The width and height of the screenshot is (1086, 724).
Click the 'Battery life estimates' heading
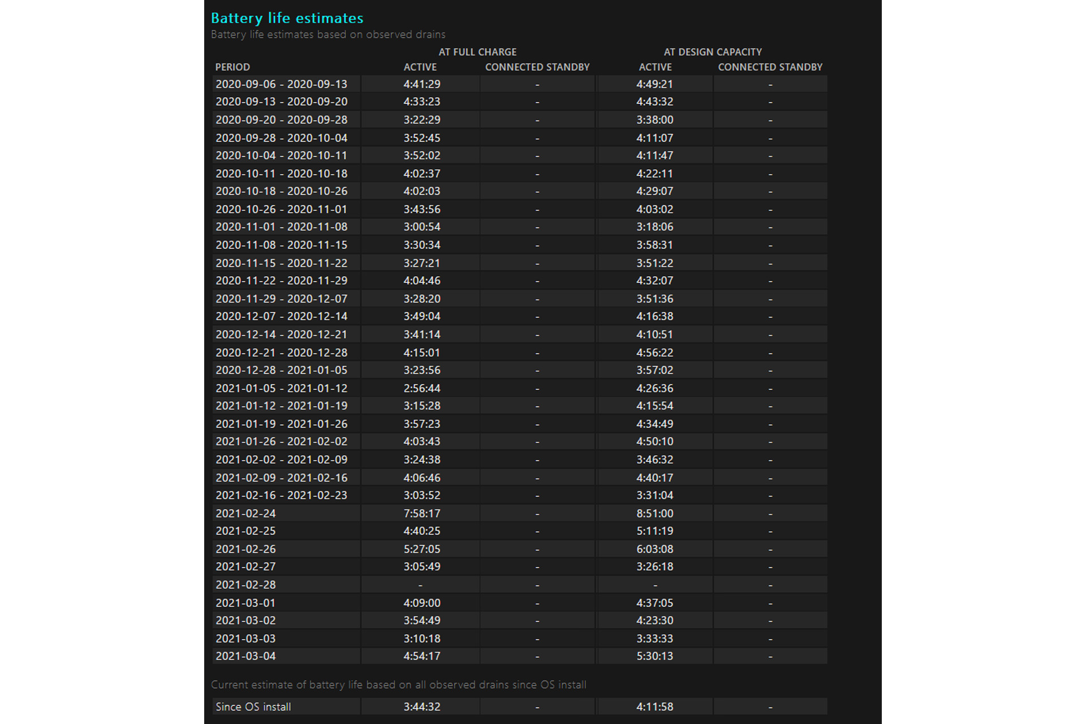pyautogui.click(x=287, y=18)
